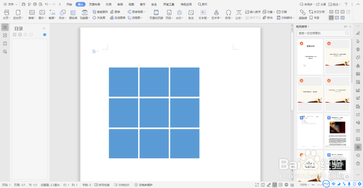Open the Home (开始) tab
363x188 pixels.
coord(69,4)
